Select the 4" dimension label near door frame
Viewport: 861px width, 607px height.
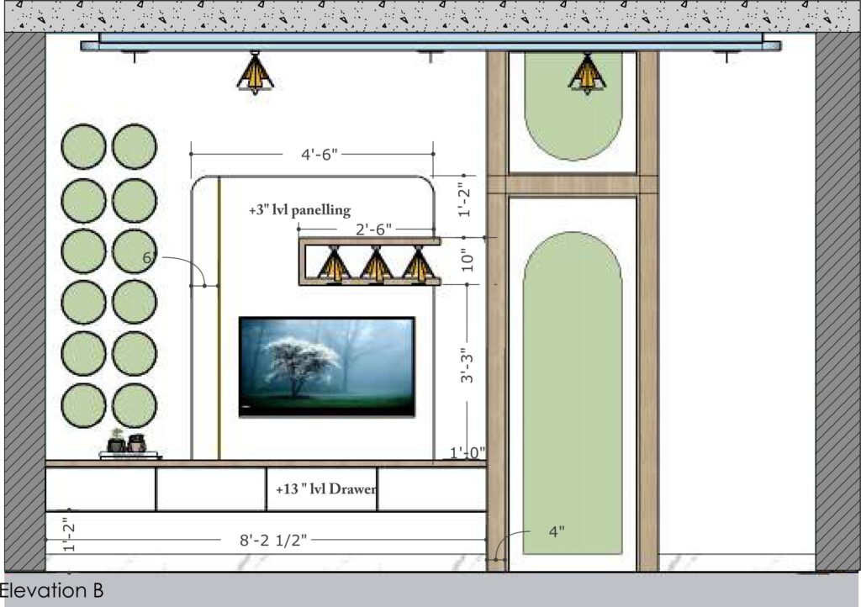click(x=556, y=531)
